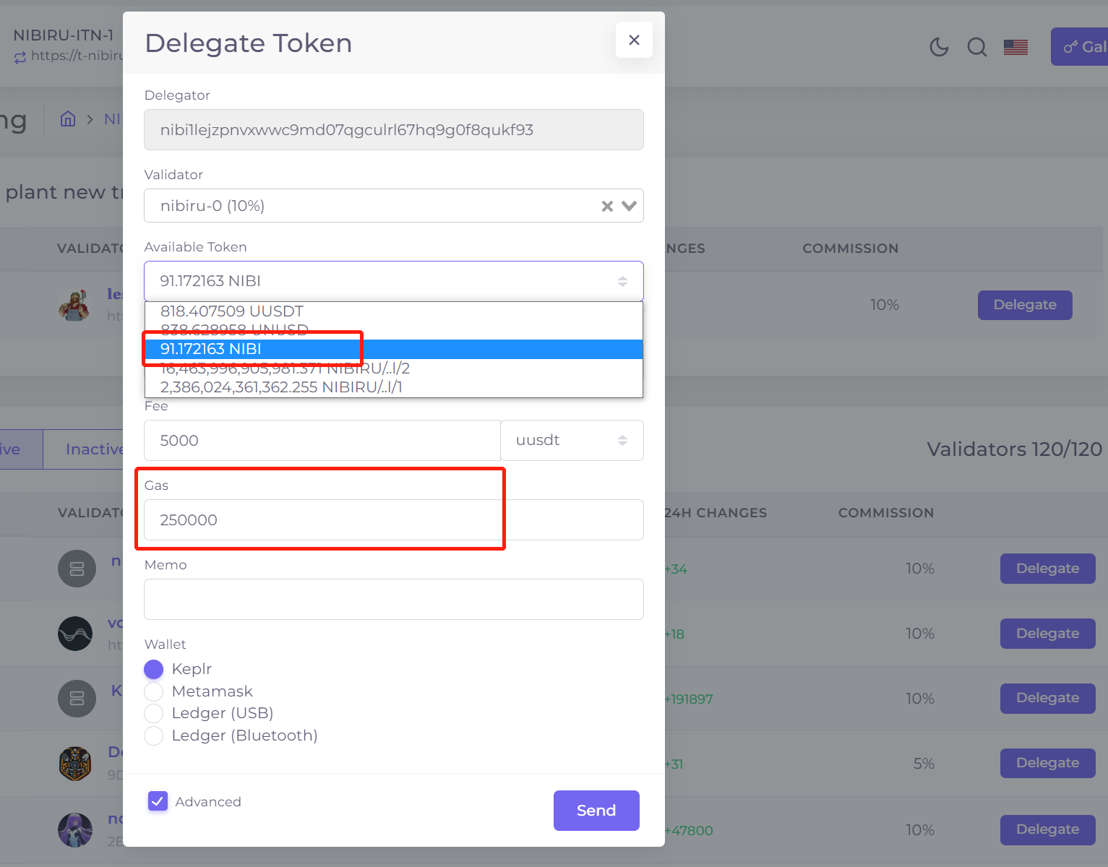Viewport: 1108px width, 867px height.
Task: Click the US flag language icon
Action: click(x=1015, y=48)
